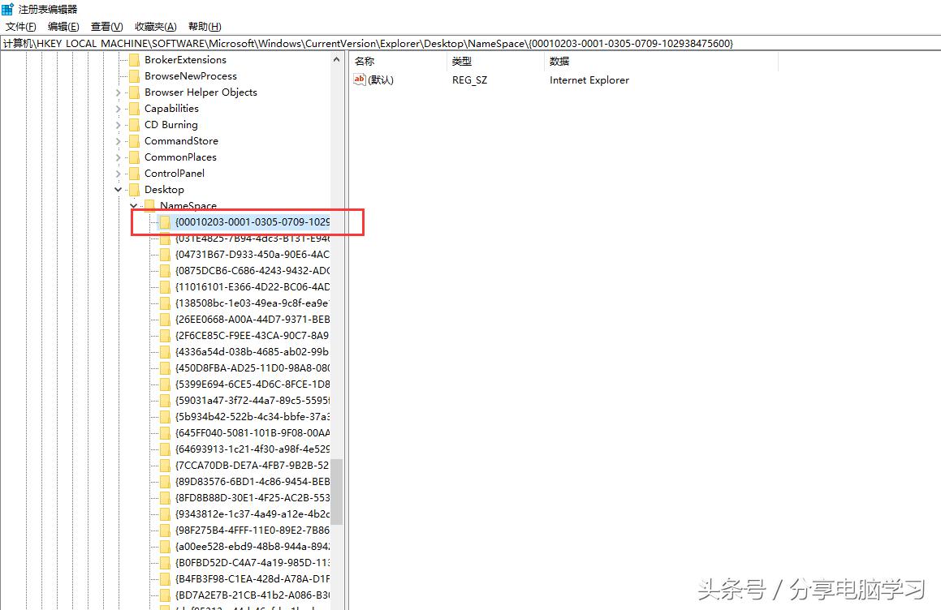Viewport: 941px width, 610px height.
Task: Collapse the Desktop tree node
Action: [x=119, y=189]
